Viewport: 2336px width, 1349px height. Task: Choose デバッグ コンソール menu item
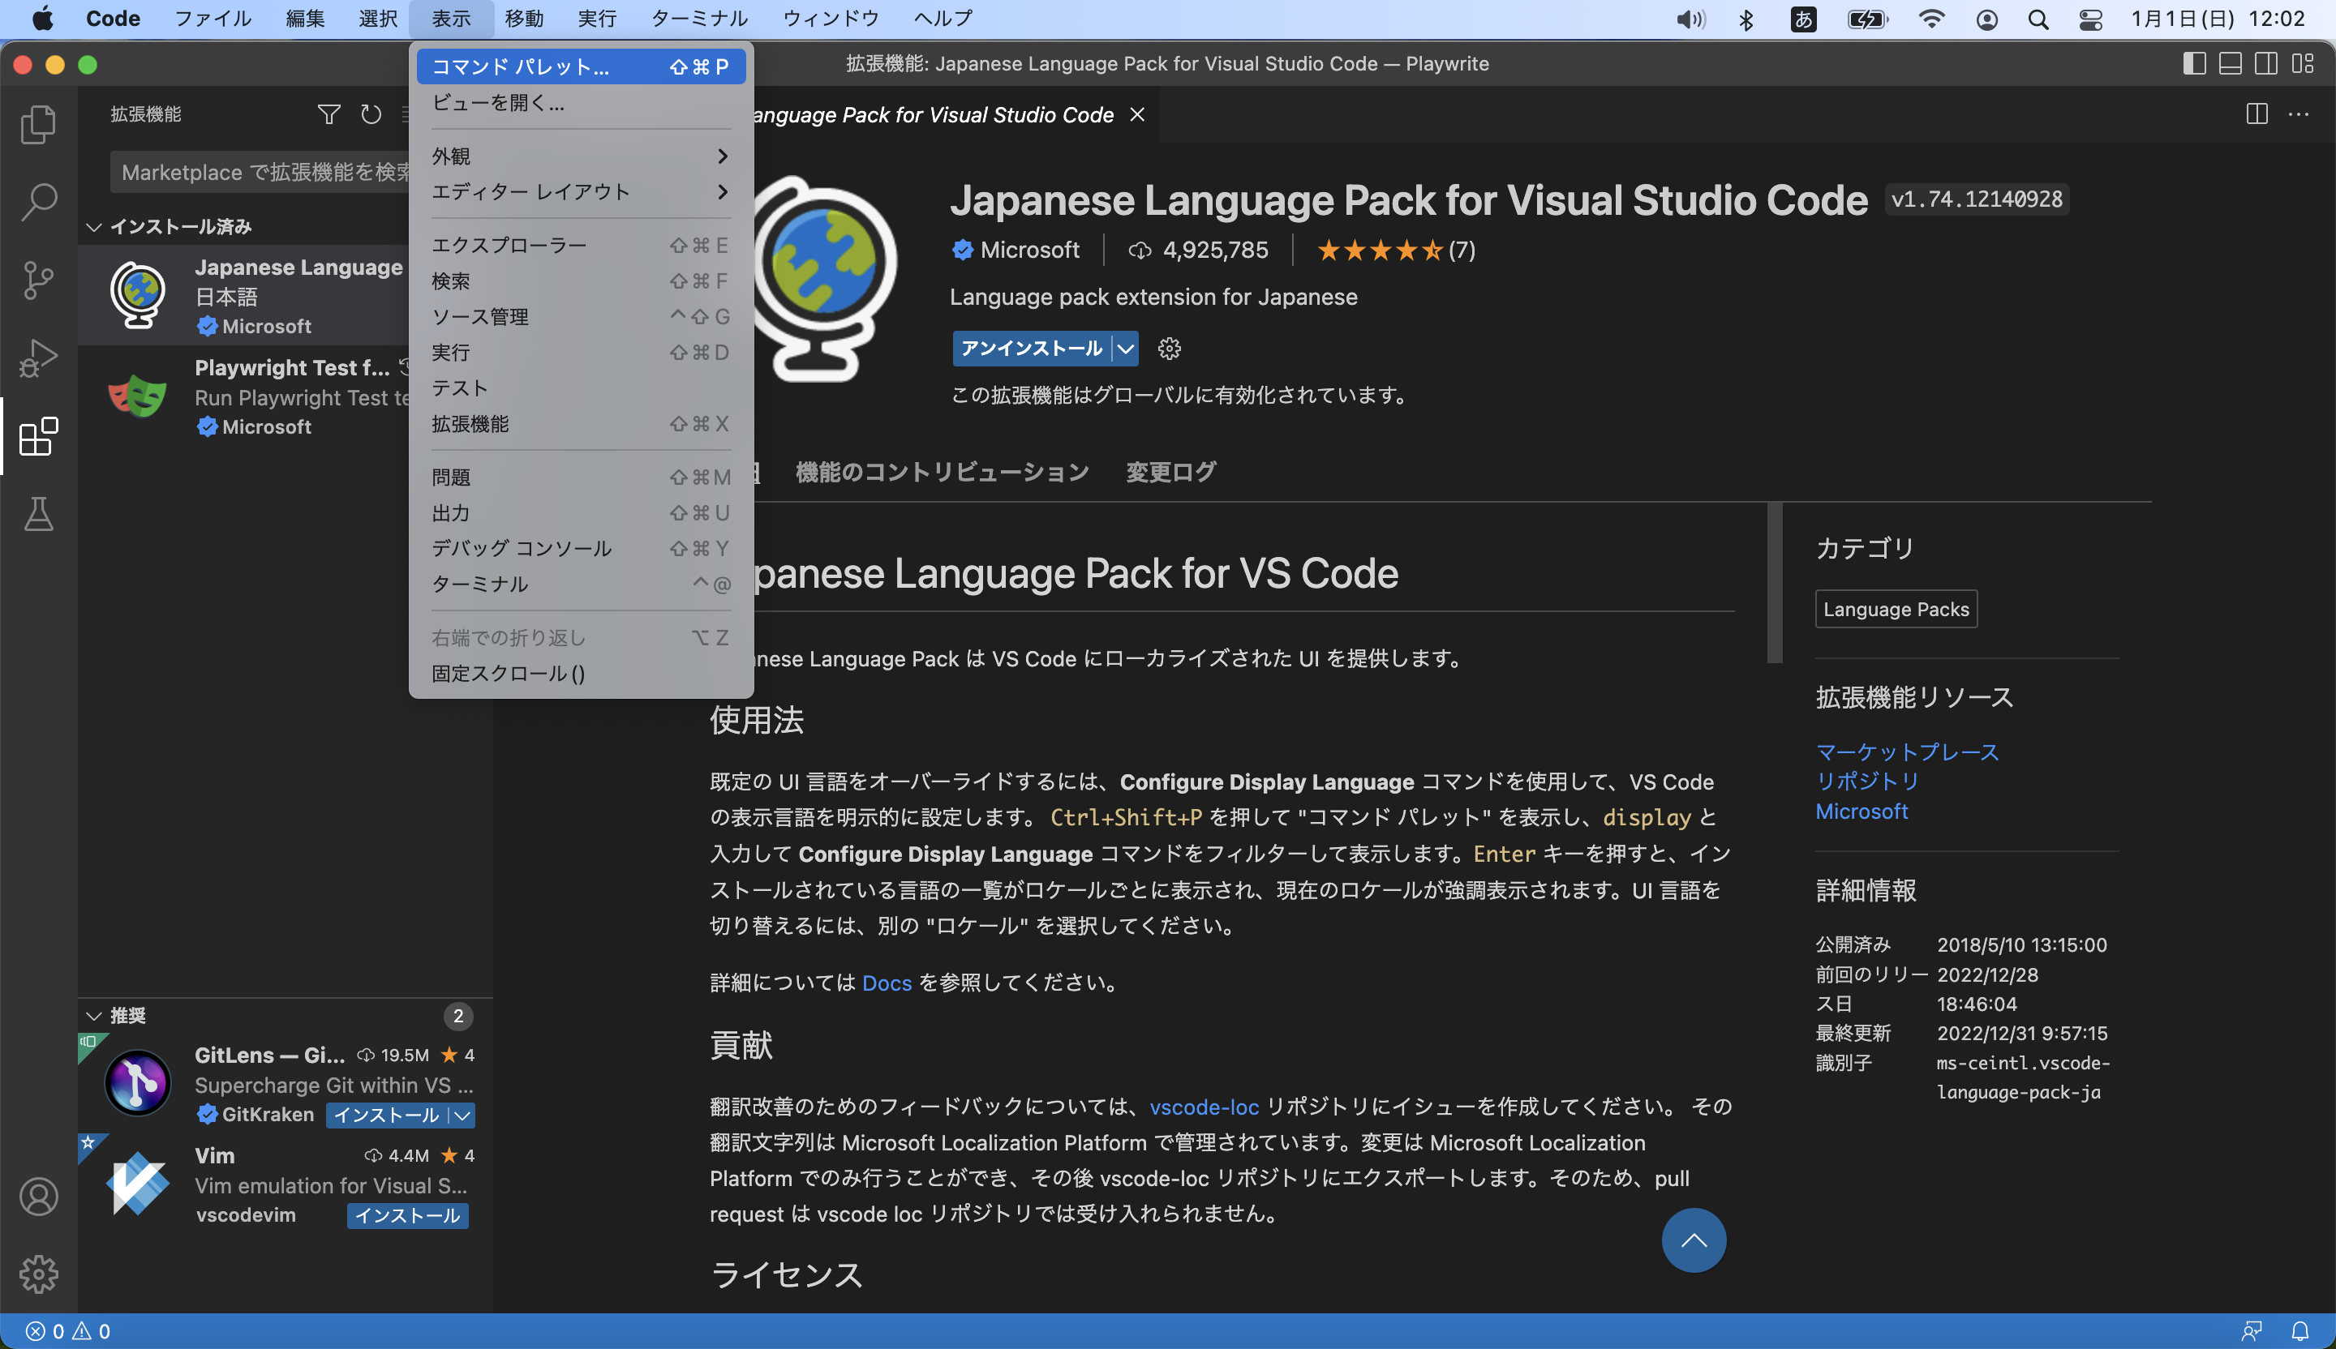[580, 549]
